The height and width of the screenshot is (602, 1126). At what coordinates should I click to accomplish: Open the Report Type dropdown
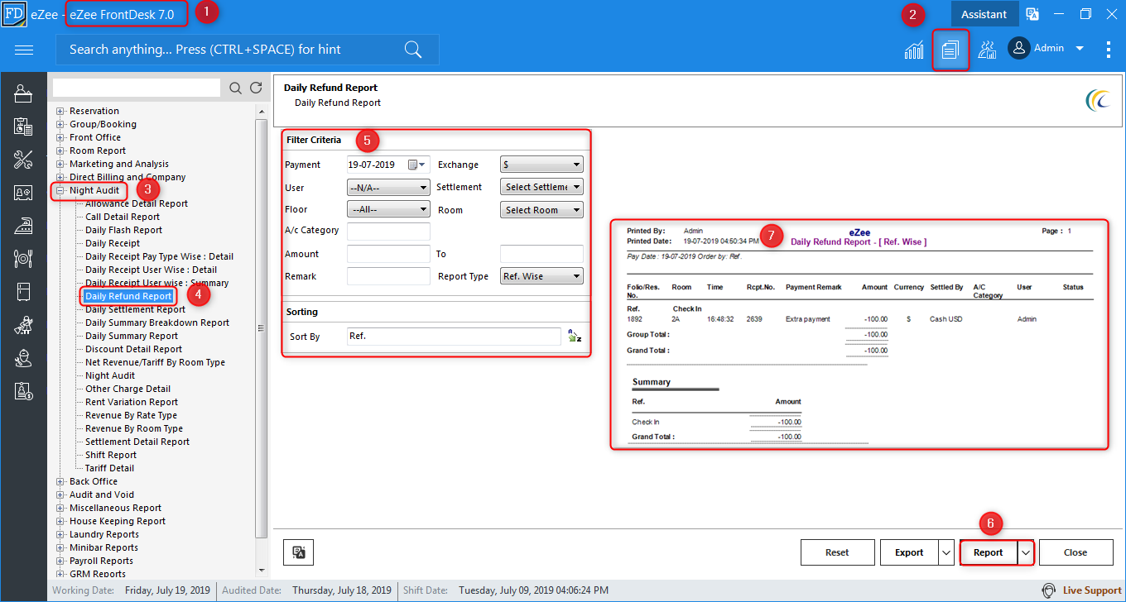541,276
